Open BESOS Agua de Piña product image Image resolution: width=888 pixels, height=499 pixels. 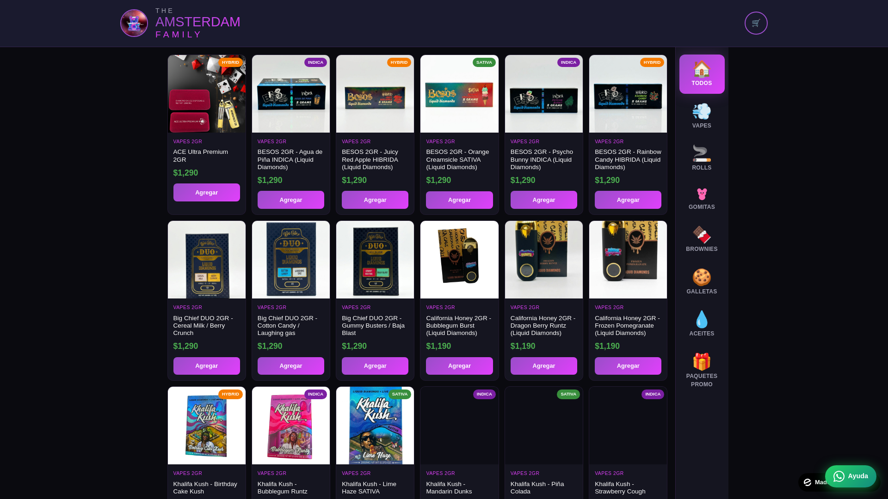[291, 94]
